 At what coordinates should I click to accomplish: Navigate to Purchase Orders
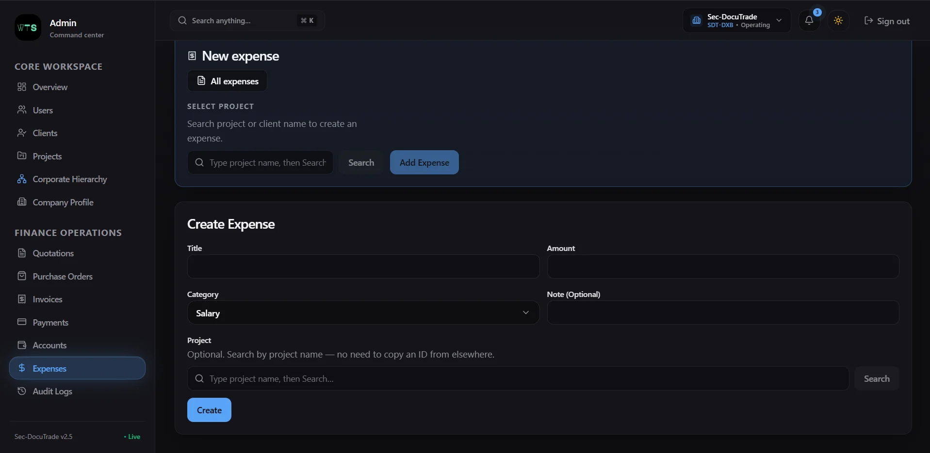[x=77, y=276]
